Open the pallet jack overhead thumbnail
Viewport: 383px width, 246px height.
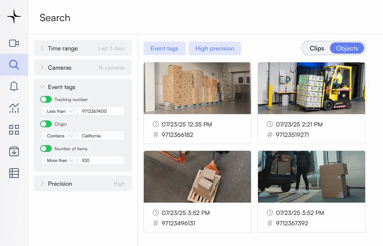tap(197, 177)
